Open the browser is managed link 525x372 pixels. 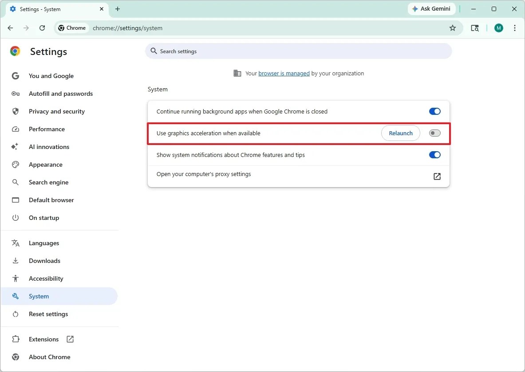point(284,73)
